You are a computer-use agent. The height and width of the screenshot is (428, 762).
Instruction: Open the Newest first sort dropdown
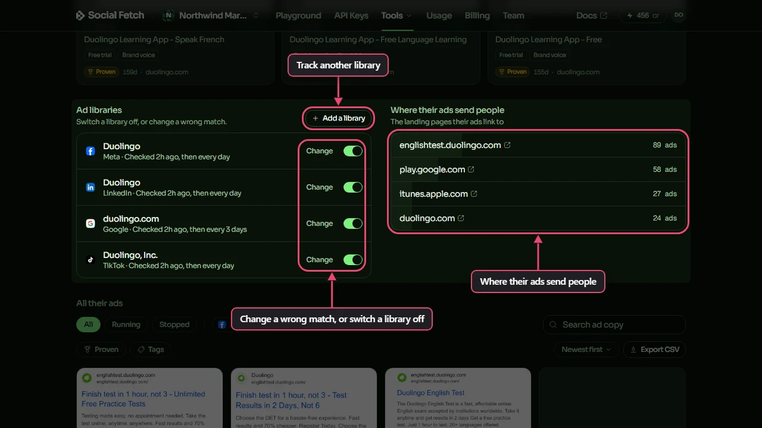[586, 350]
